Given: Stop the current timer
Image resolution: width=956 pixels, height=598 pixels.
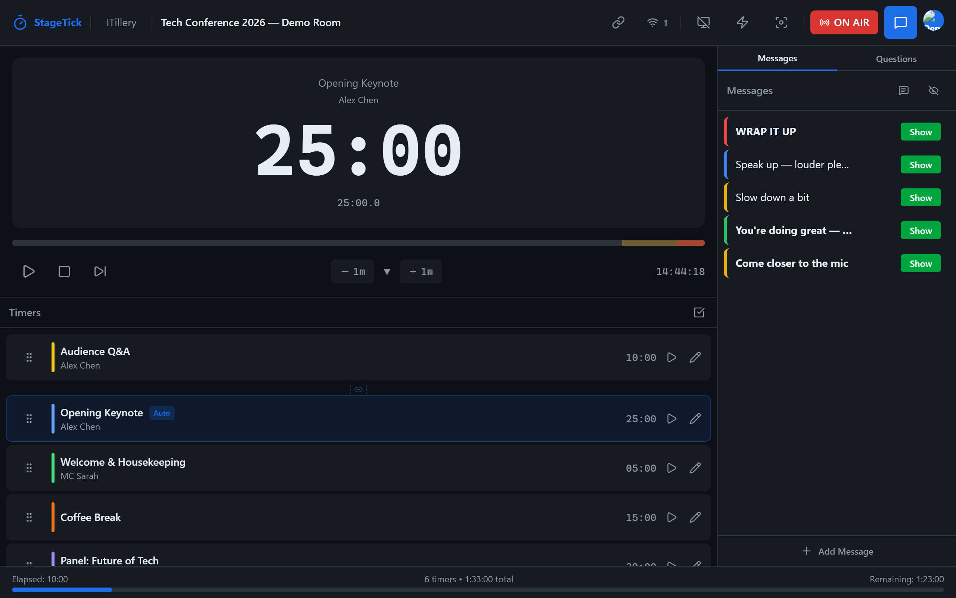Looking at the screenshot, I should 64,271.
